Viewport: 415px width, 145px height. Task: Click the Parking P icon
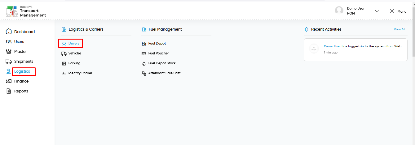pyautogui.click(x=64, y=63)
